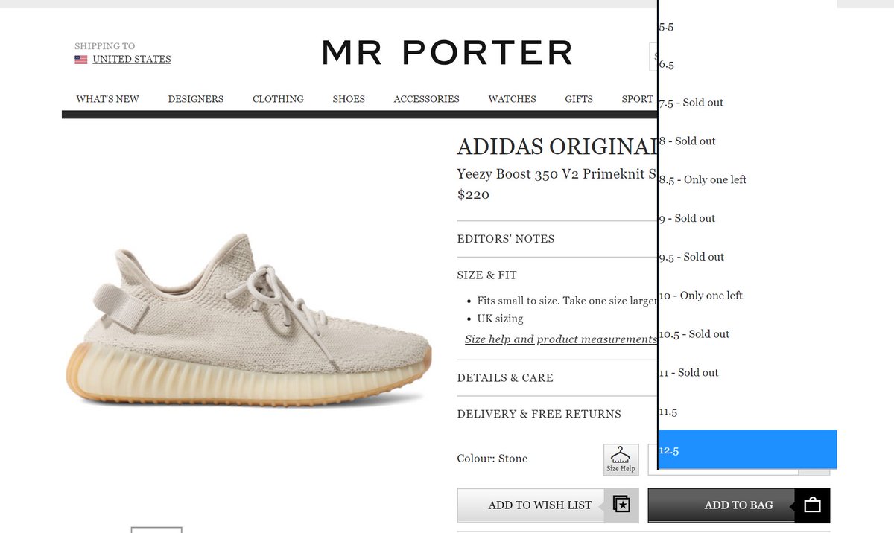Click the shopping bag icon
This screenshot has width=894, height=533.
812,505
